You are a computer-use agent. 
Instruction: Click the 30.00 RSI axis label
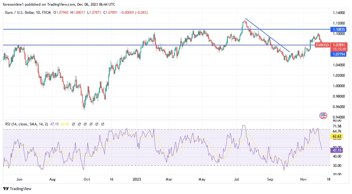(x=337, y=166)
